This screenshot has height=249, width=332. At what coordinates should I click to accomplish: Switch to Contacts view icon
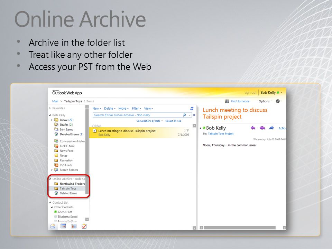[73, 226]
